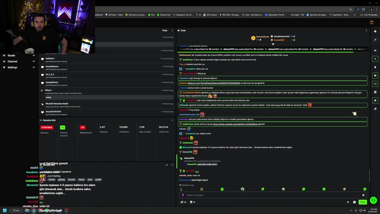Click the gaming stream tag
Image resolution: width=380 pixels, height=214 pixels.
[61, 180]
